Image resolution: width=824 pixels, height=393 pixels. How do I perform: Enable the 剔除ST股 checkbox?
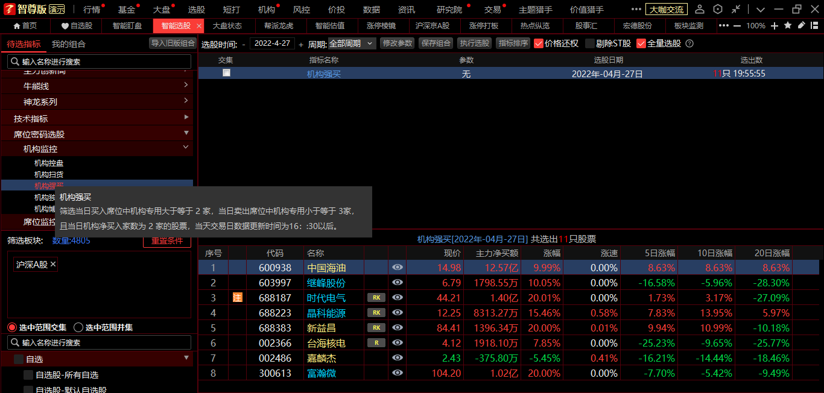[590, 43]
